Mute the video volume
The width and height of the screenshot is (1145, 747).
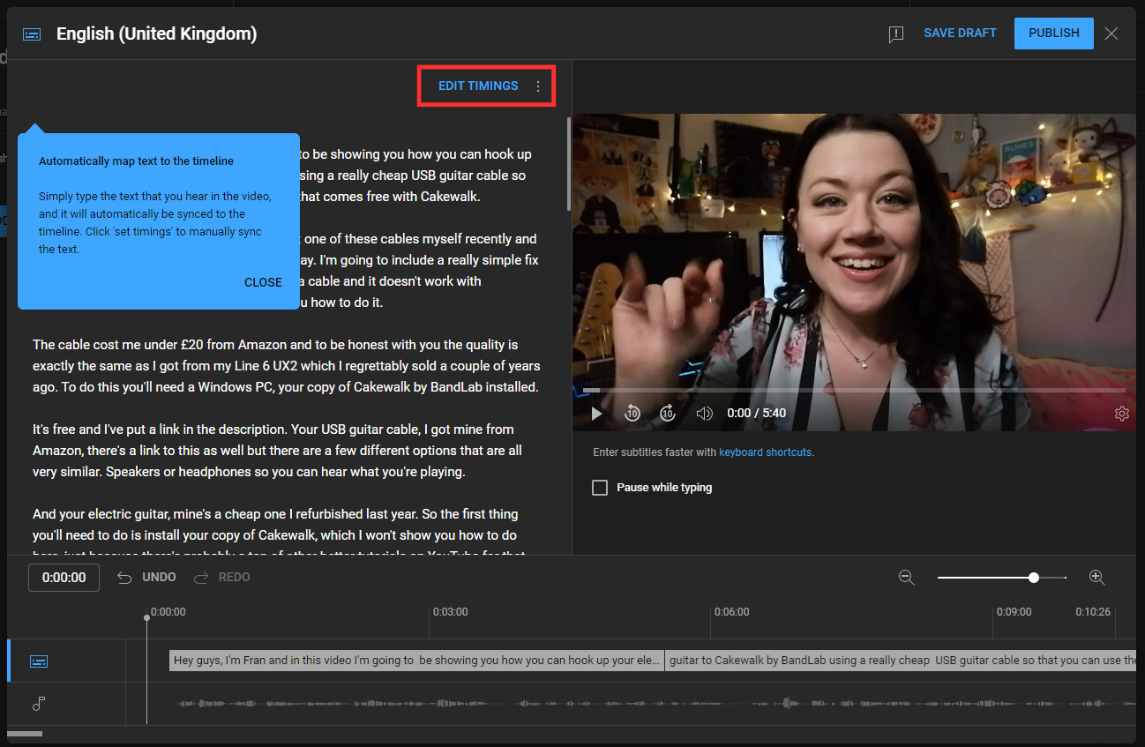pyautogui.click(x=704, y=413)
